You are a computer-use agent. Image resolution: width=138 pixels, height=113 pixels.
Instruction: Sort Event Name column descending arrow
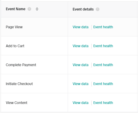pyautogui.click(x=37, y=10)
